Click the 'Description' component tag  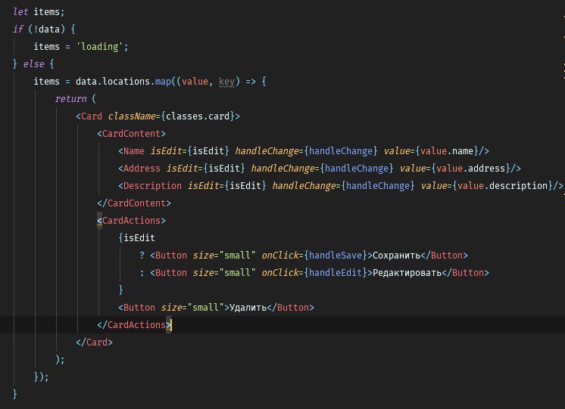pos(152,186)
